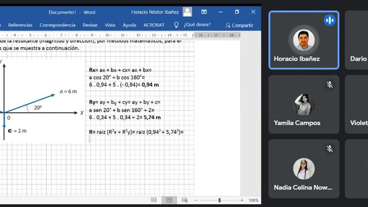Click the 20° angle label in diagram
Image resolution: width=368 pixels, height=207 pixels.
(x=38, y=108)
